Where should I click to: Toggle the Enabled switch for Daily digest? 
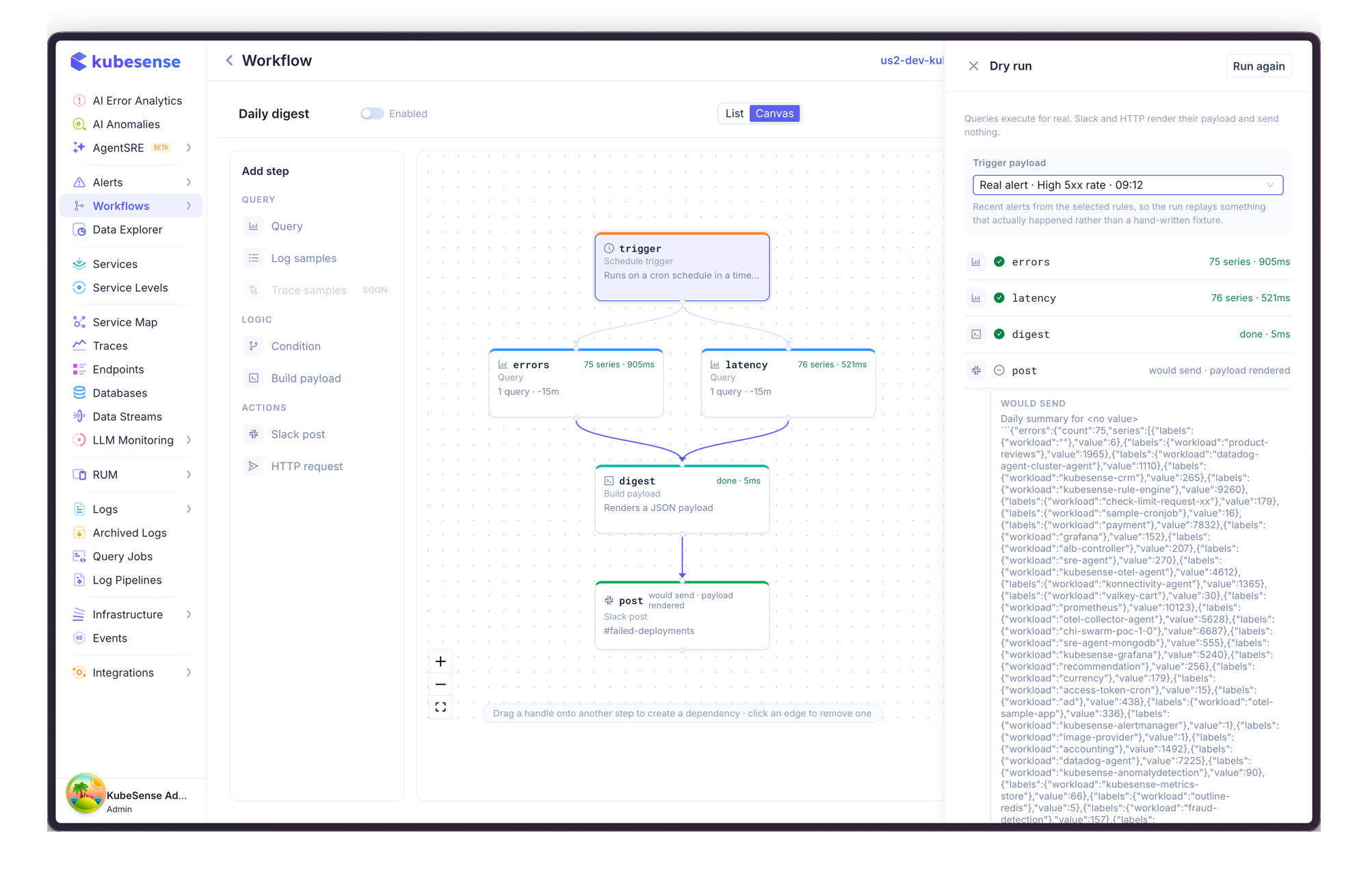pyautogui.click(x=372, y=114)
